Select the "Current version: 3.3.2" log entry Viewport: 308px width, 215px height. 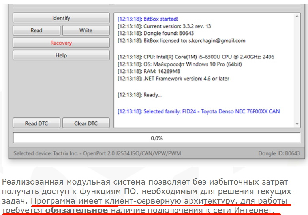coord(164,26)
